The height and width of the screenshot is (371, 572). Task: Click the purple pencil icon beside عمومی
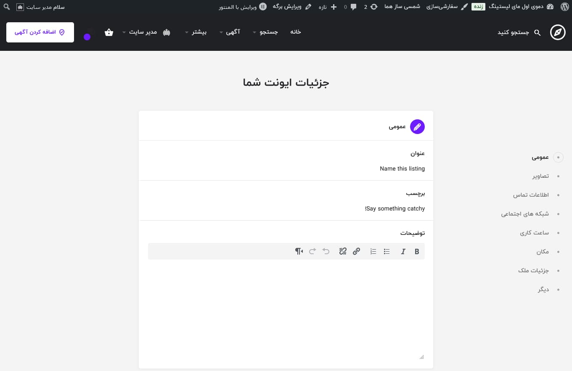click(x=417, y=126)
